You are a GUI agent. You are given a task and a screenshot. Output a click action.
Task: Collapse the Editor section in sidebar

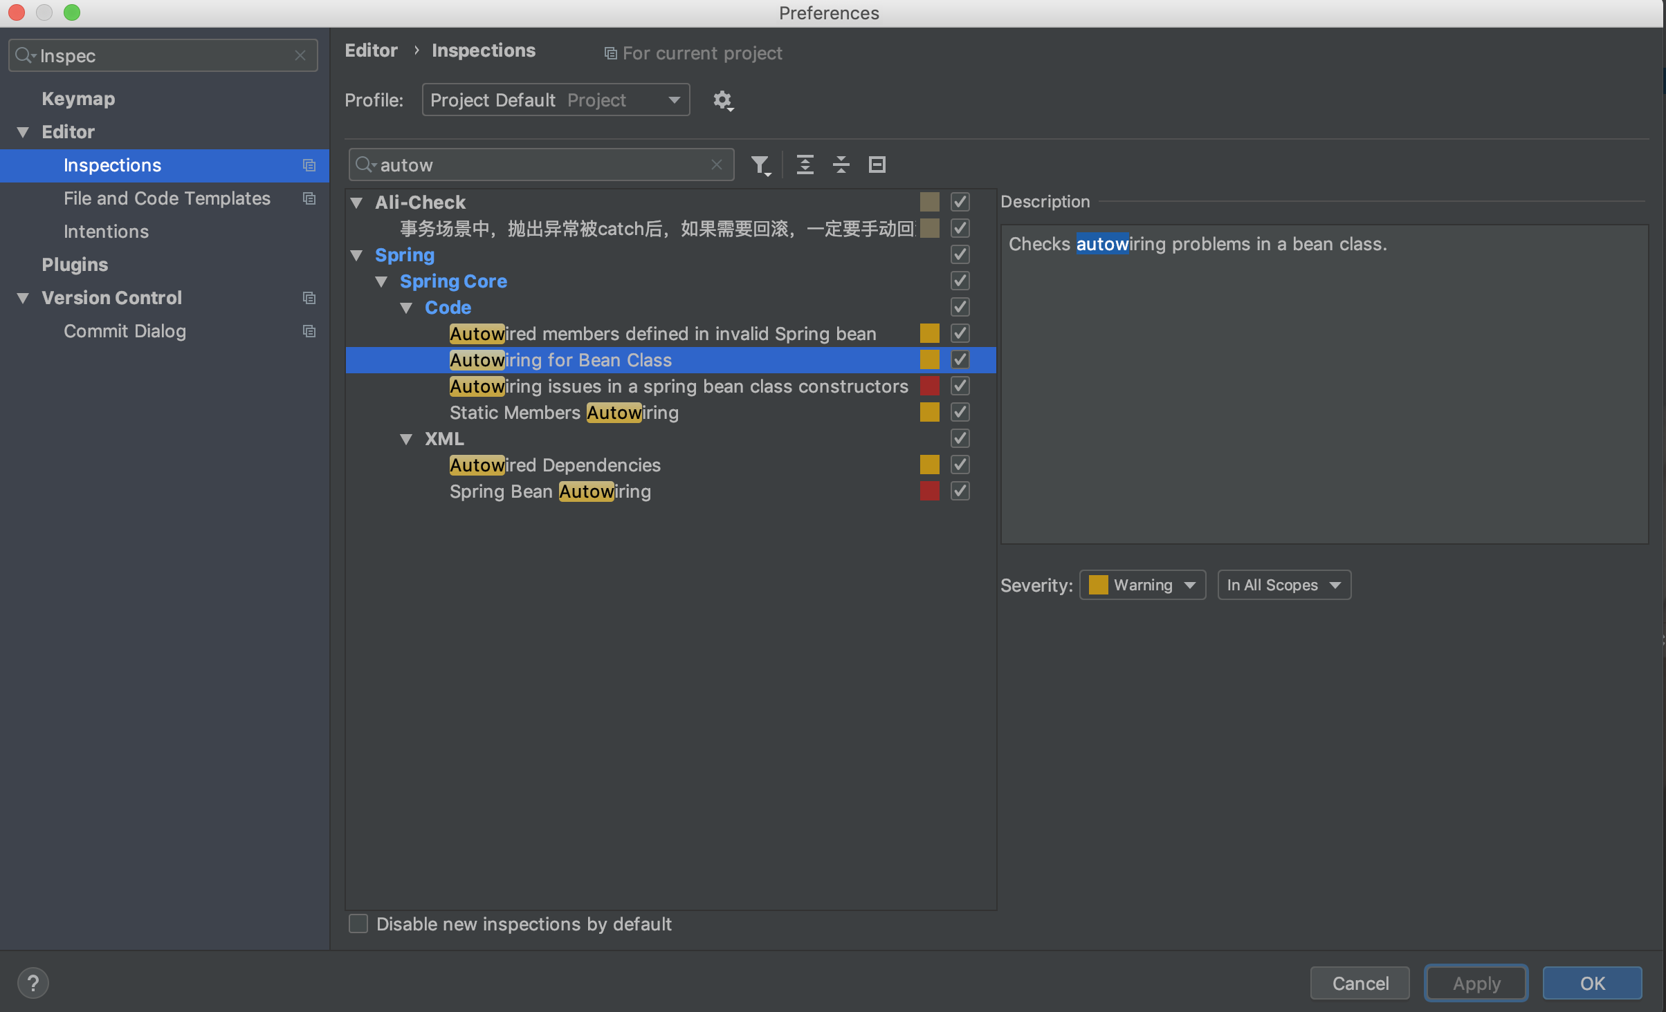point(23,132)
